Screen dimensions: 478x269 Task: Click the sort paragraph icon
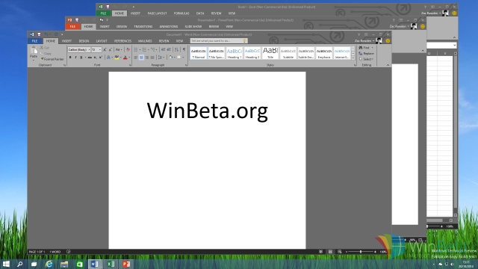pyautogui.click(x=176, y=49)
